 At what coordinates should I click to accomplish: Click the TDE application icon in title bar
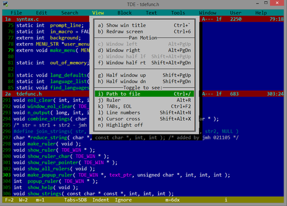pyautogui.click(x=5, y=4)
